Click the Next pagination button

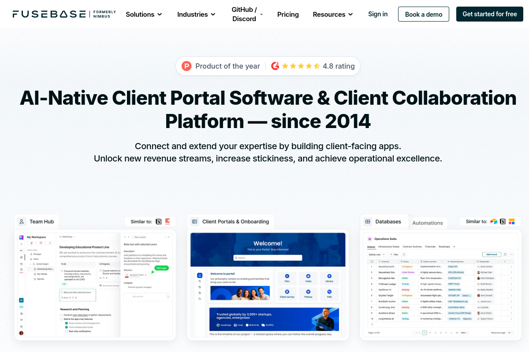click(x=464, y=333)
